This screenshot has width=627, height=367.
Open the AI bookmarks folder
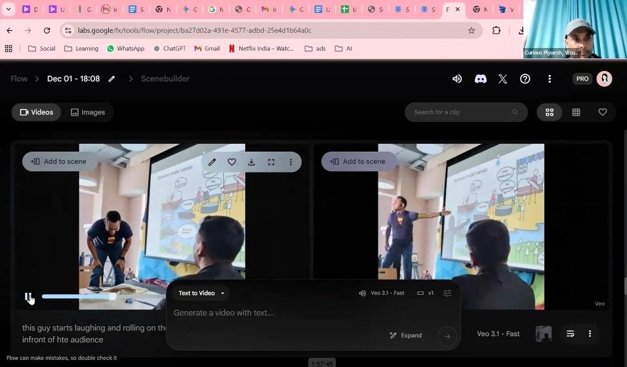tap(344, 49)
